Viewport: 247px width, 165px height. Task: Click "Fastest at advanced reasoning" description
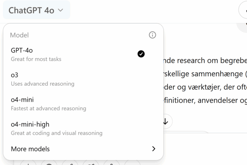point(49,108)
